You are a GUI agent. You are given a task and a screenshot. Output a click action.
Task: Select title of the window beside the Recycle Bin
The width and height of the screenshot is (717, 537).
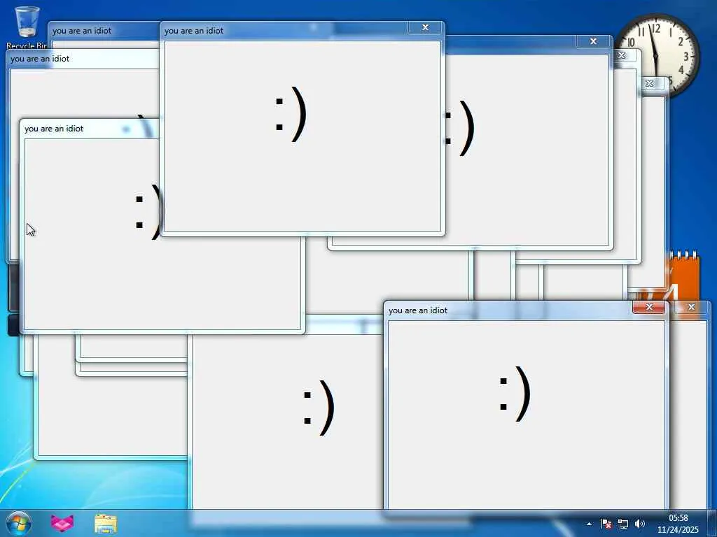point(81,31)
